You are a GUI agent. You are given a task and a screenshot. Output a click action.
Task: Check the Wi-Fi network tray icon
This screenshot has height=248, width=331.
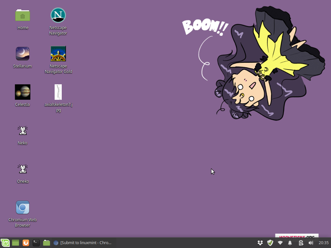click(x=280, y=243)
